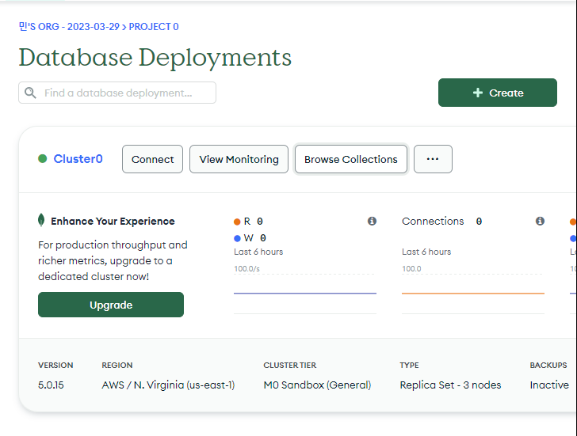The image size is (577, 436).
Task: Go to the 민'S ORG breadcrumb
Action: (x=69, y=27)
